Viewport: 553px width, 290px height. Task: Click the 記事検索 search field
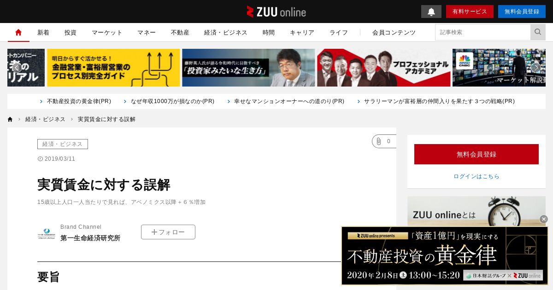(x=482, y=32)
